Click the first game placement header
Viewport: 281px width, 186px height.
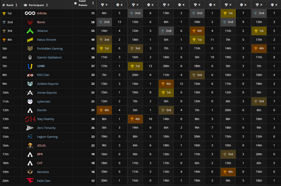pos(104,5)
